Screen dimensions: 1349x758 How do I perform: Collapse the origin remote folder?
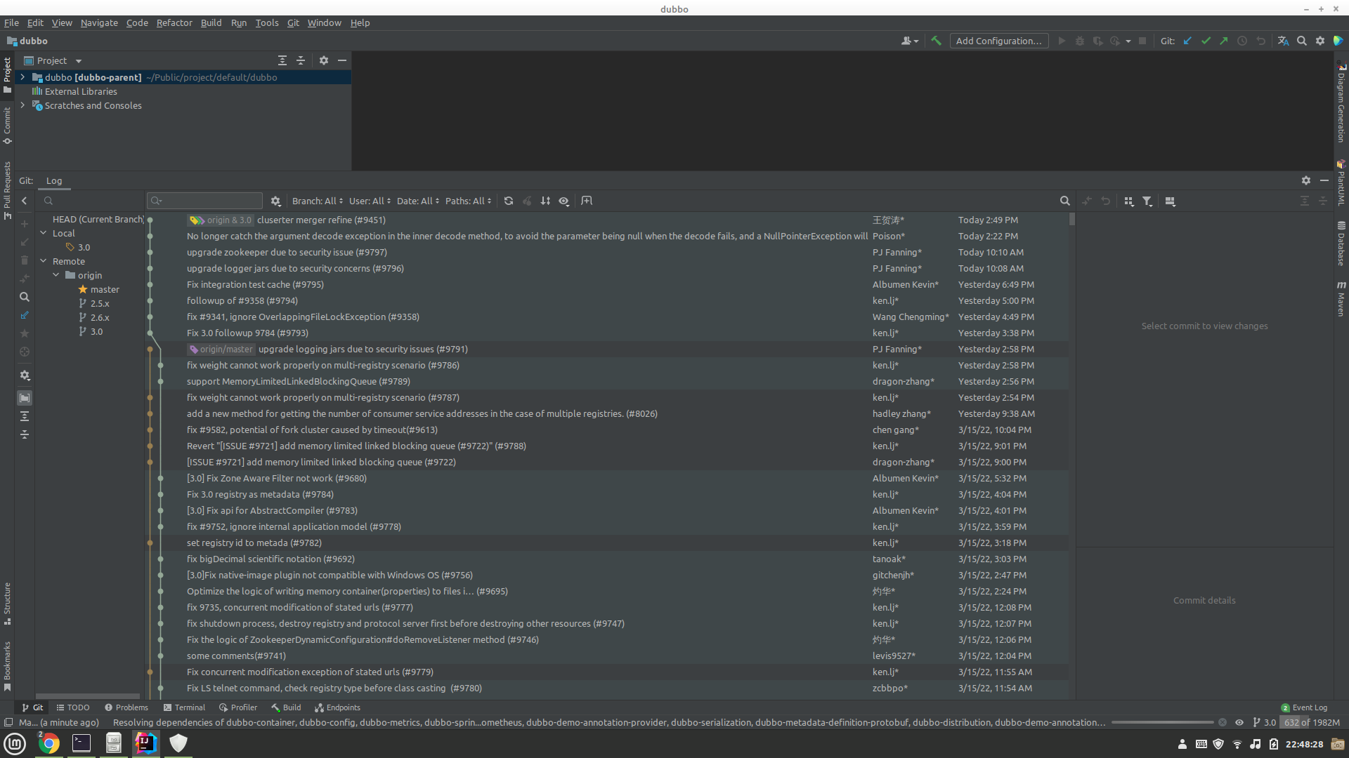pos(56,275)
